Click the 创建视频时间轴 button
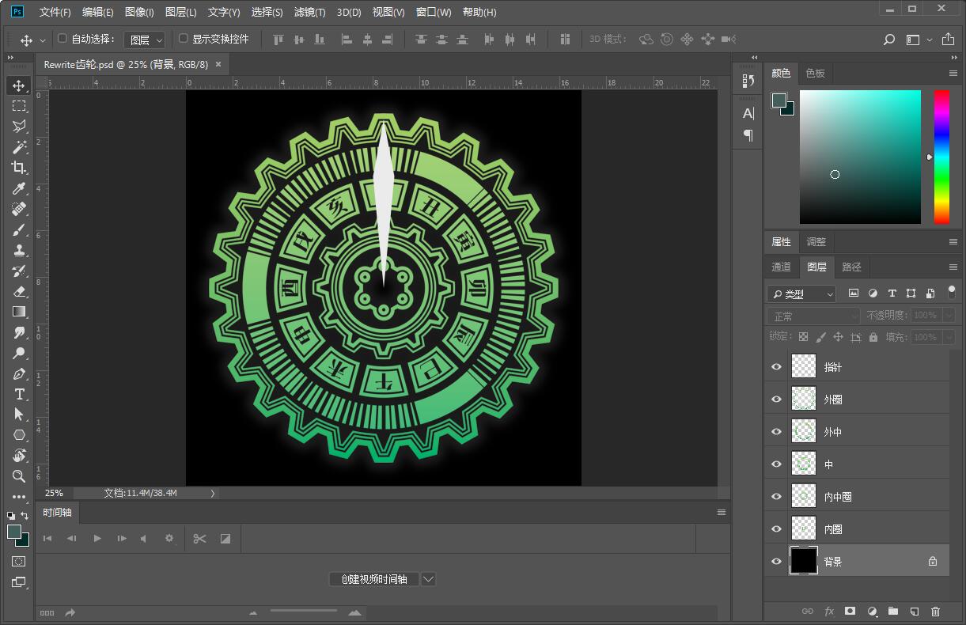Screen dimensions: 966x625 pyautogui.click(x=374, y=579)
